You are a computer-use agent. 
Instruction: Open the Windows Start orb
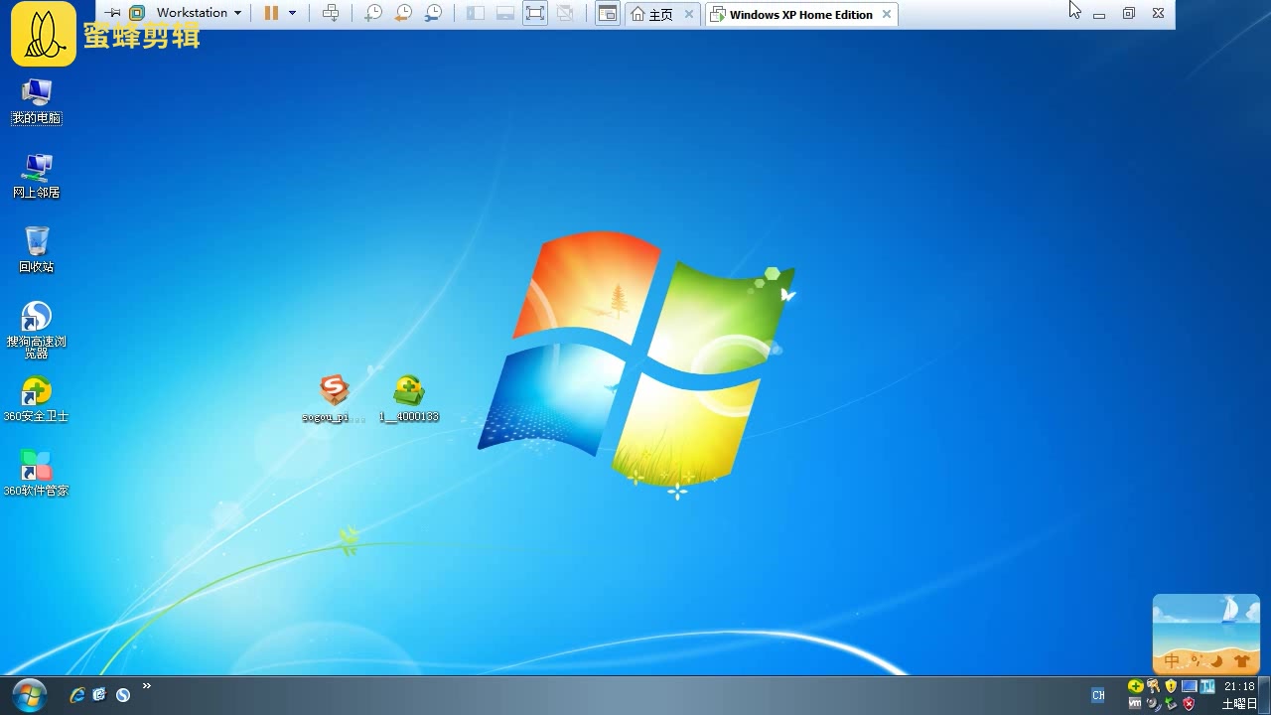[x=29, y=695]
